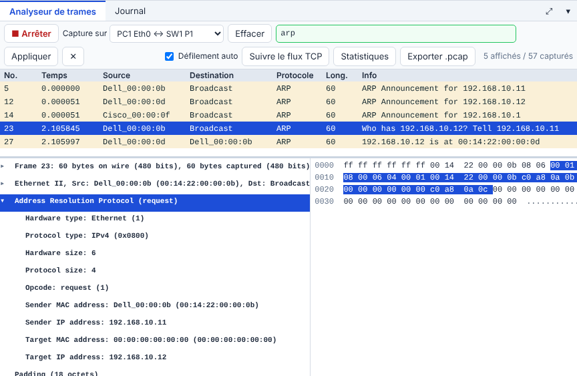The image size is (577, 376).
Task: Select packet 14 from Cisco_00:00:0f
Action: [288, 115]
